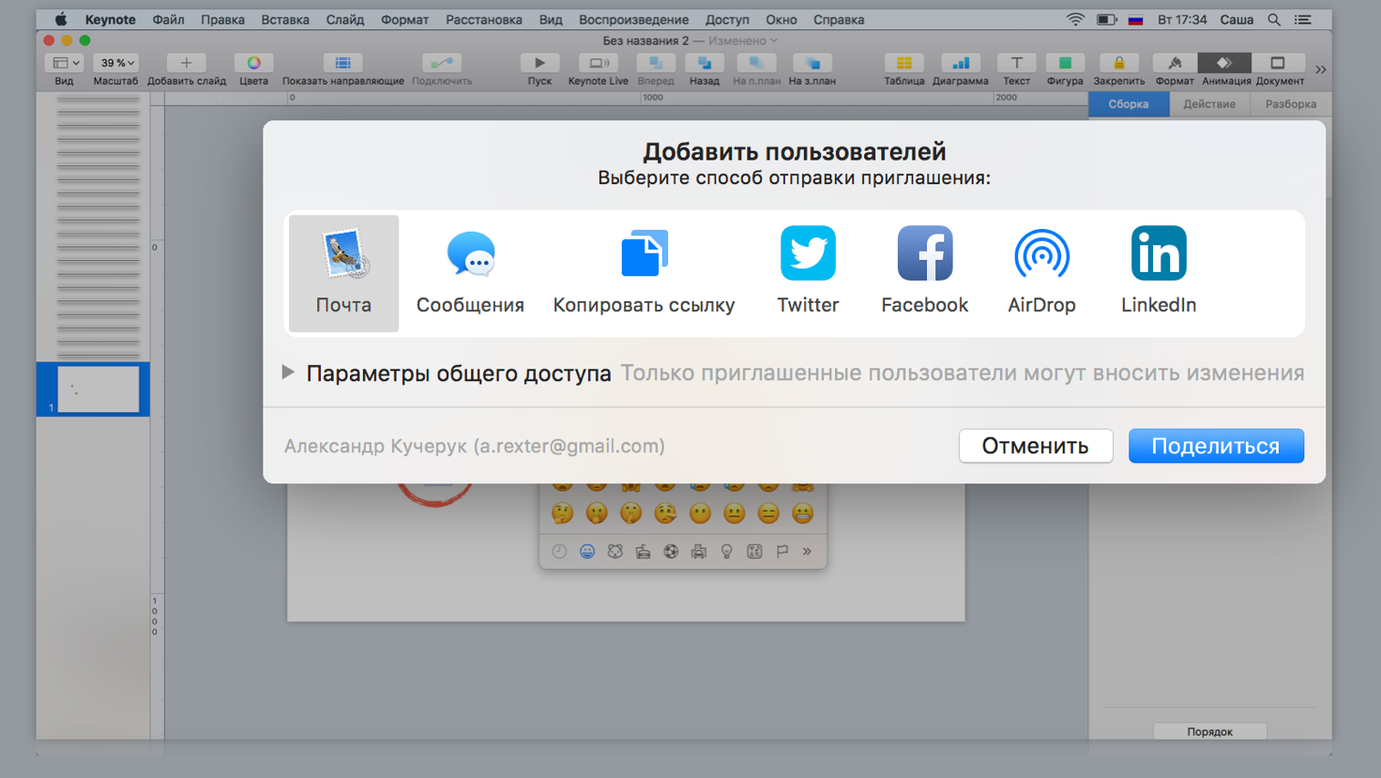The image size is (1381, 778).
Task: Click the Отменить button
Action: (1036, 446)
